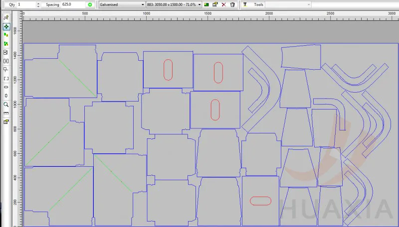Click the bottom sheet settings icon in left toolbar
Screen dimensions: 399x227
6,122
